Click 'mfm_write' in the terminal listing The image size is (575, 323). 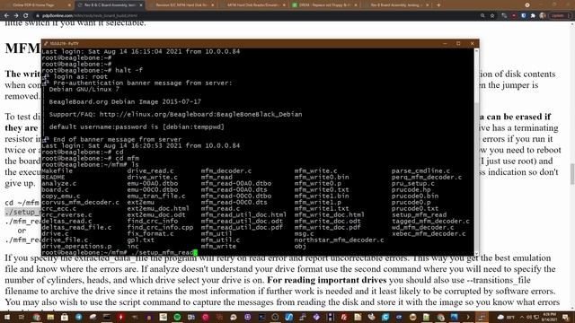pyautogui.click(x=218, y=246)
